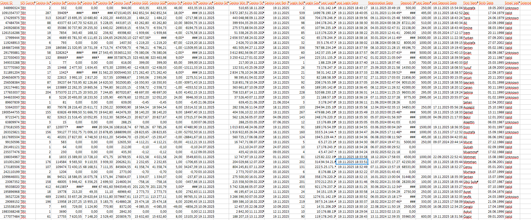Image resolution: width=531 pixels, height=220 pixels.
Task: Select client ID cell 348990324
Action: [12, 8]
